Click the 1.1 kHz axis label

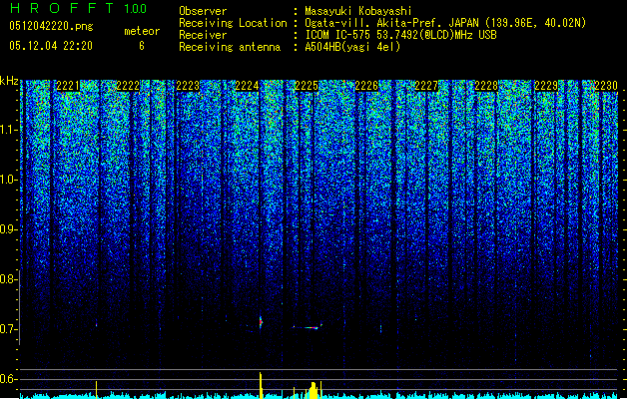click(9, 130)
